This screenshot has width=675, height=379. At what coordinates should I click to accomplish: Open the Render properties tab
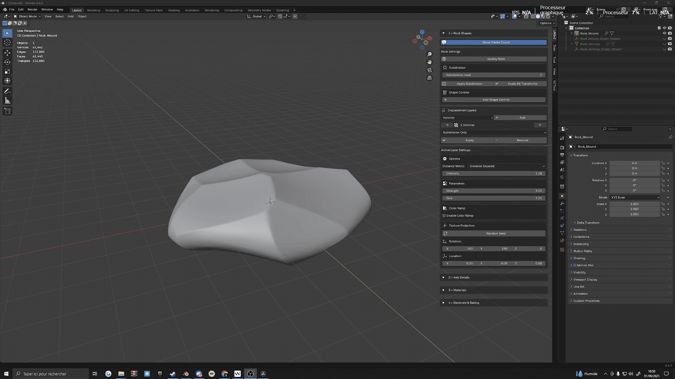[x=562, y=147]
